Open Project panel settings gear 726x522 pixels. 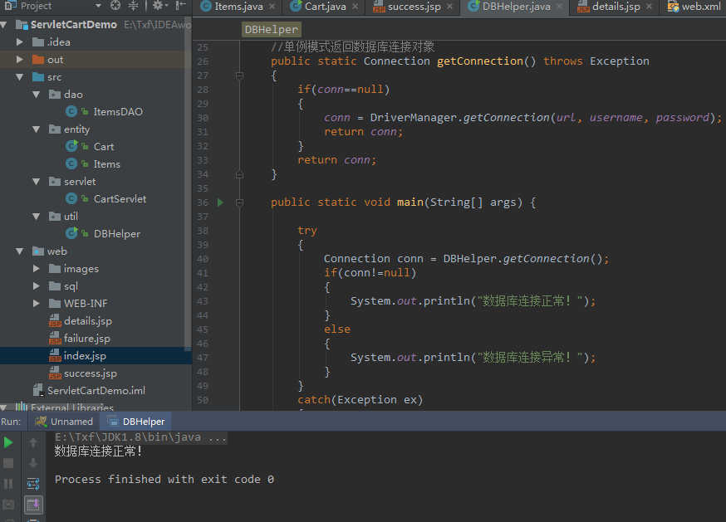coord(160,6)
